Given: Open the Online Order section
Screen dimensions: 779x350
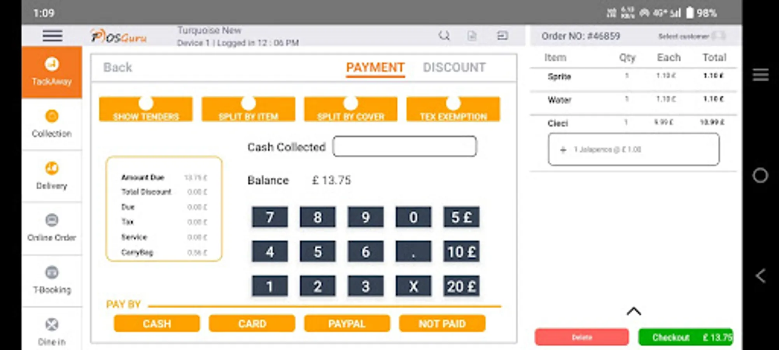Looking at the screenshot, I should click(52, 227).
